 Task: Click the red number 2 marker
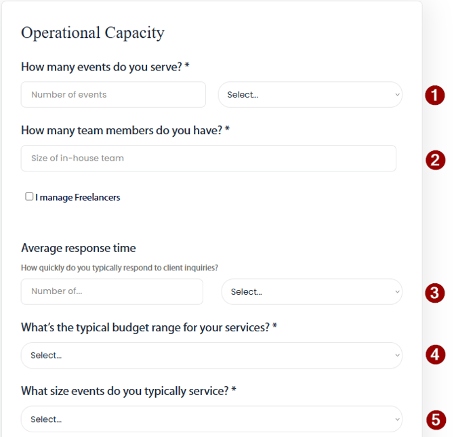434,160
